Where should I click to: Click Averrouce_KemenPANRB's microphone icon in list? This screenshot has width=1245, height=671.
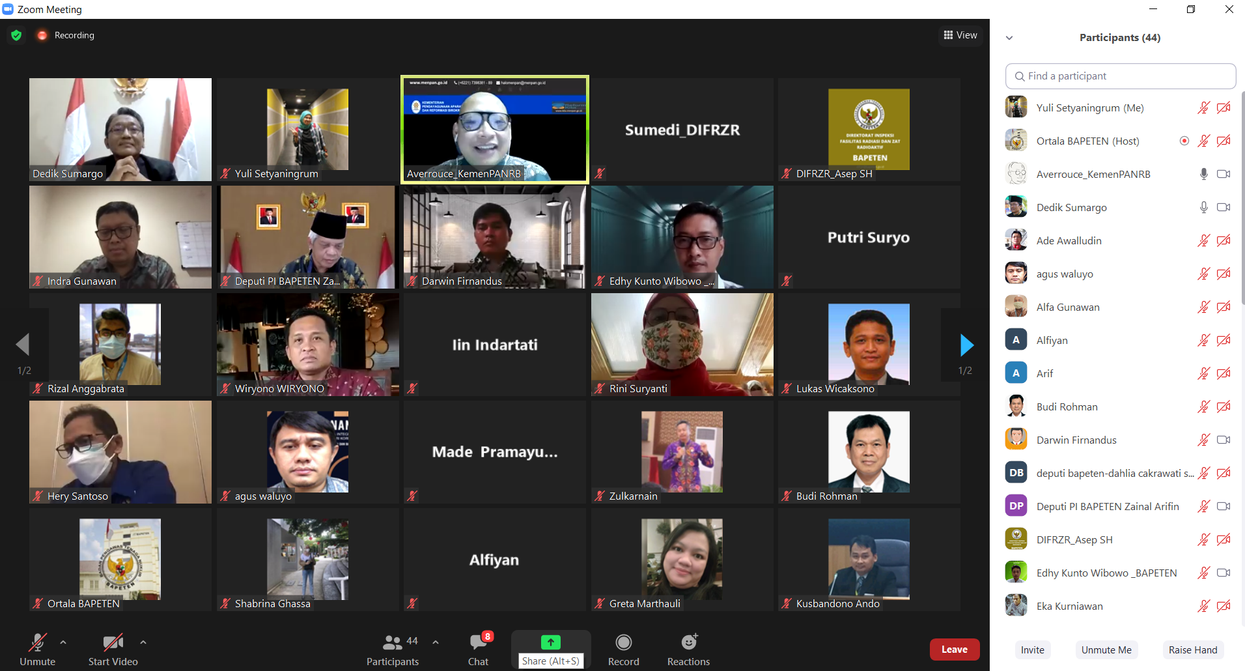(1204, 174)
